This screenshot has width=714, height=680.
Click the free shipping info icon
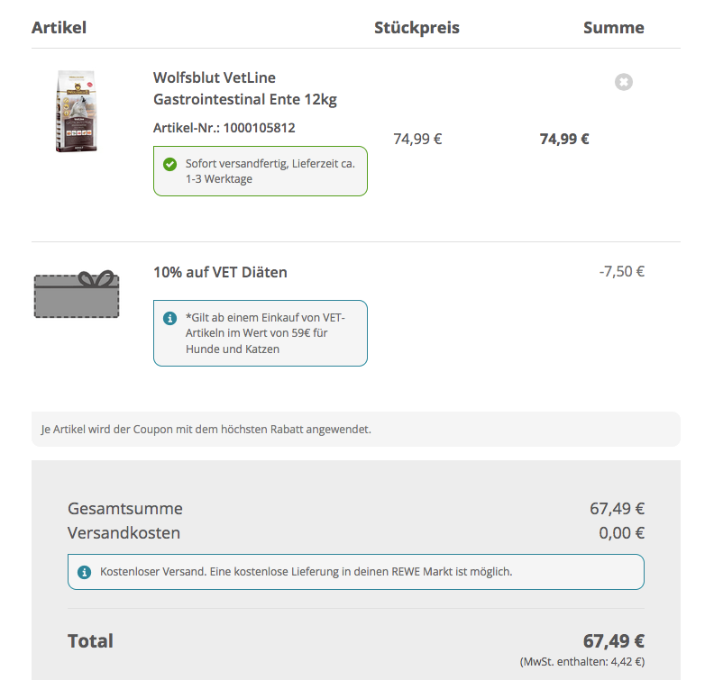85,571
